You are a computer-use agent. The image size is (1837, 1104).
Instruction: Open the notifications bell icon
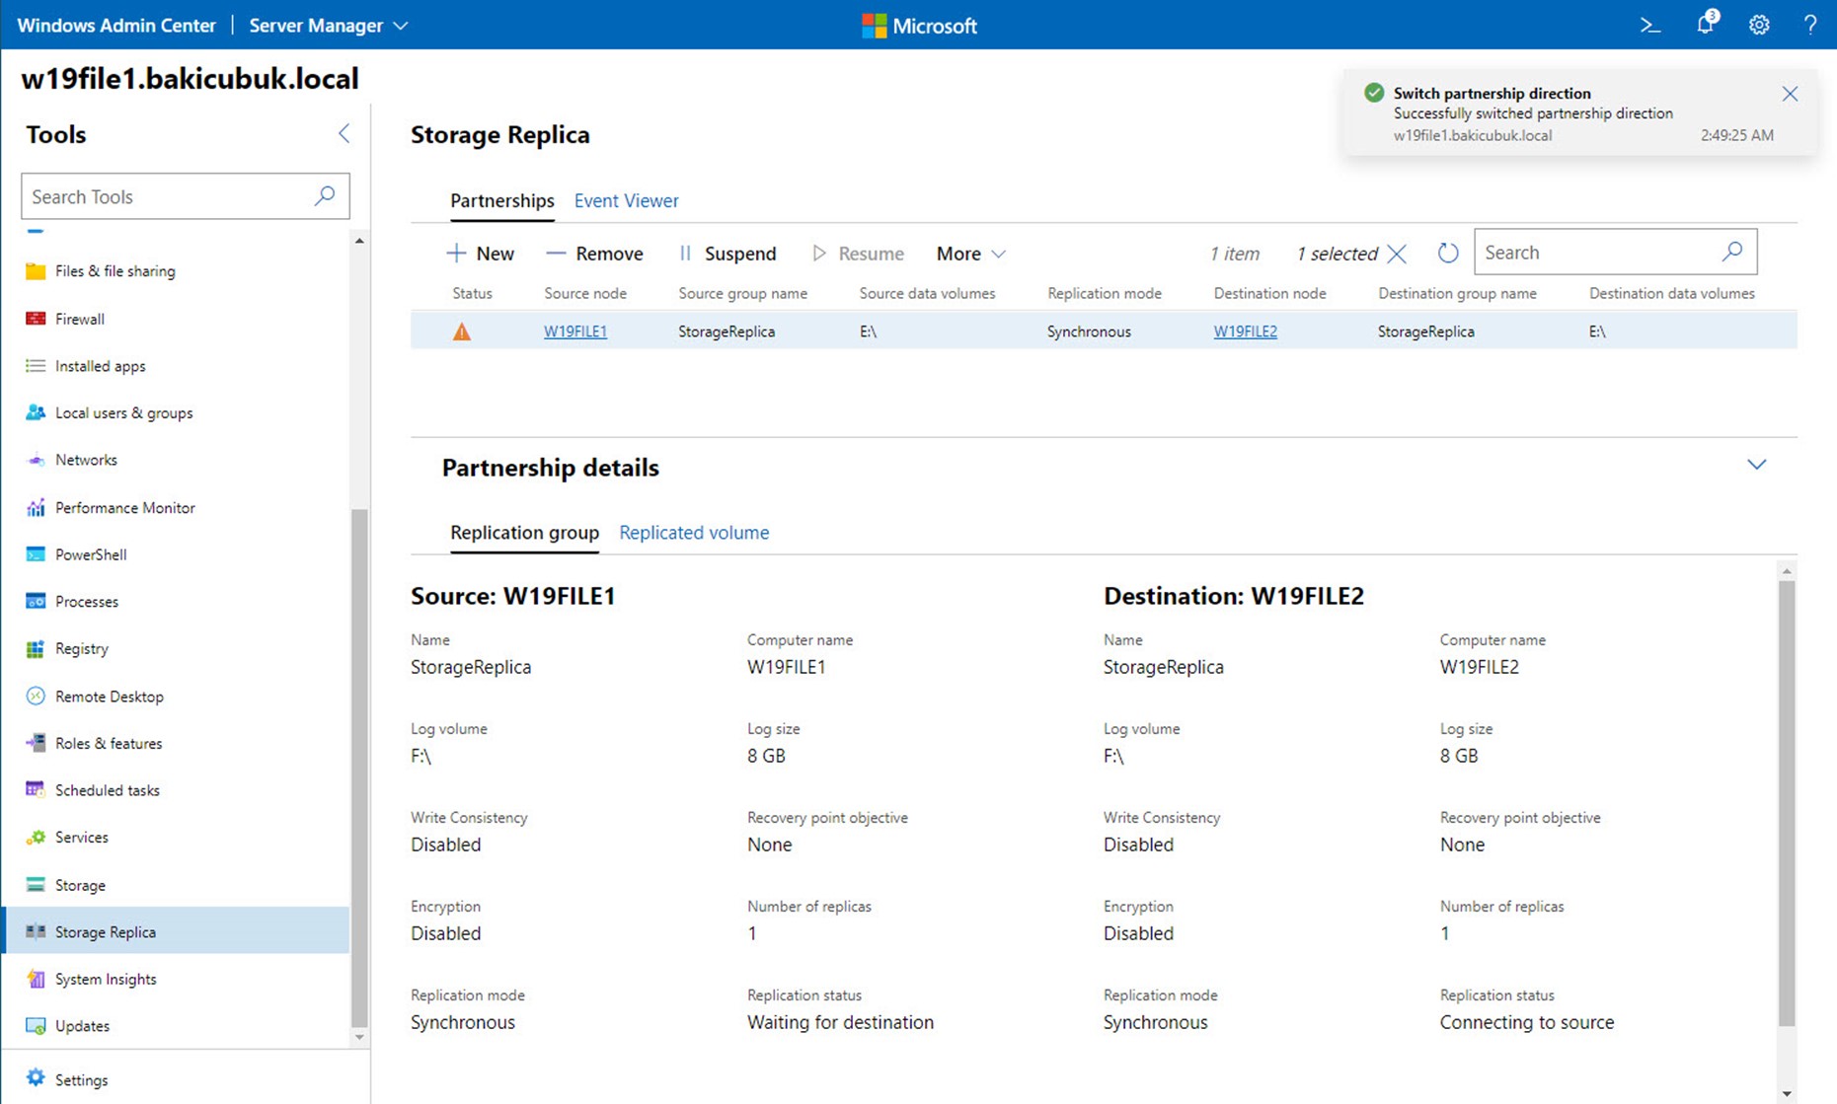[1706, 24]
